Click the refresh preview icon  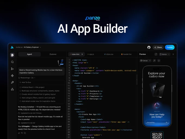[x=156, y=54]
